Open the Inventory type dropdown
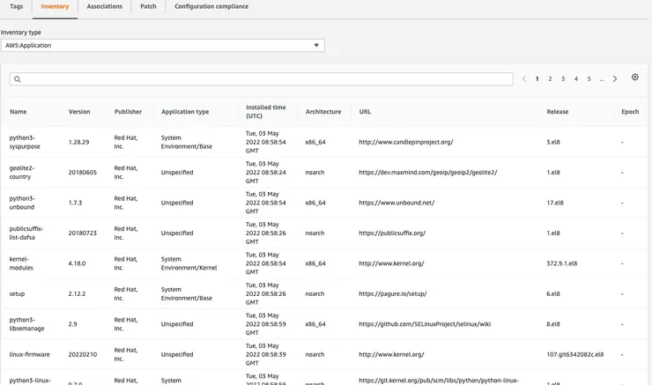 pos(163,45)
